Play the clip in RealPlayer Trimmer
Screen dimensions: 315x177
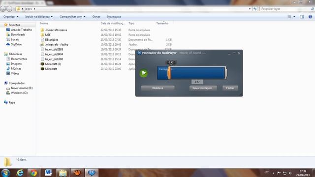[144, 73]
